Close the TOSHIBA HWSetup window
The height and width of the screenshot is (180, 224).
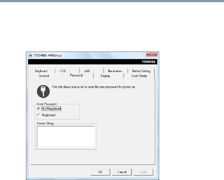coord(152,54)
